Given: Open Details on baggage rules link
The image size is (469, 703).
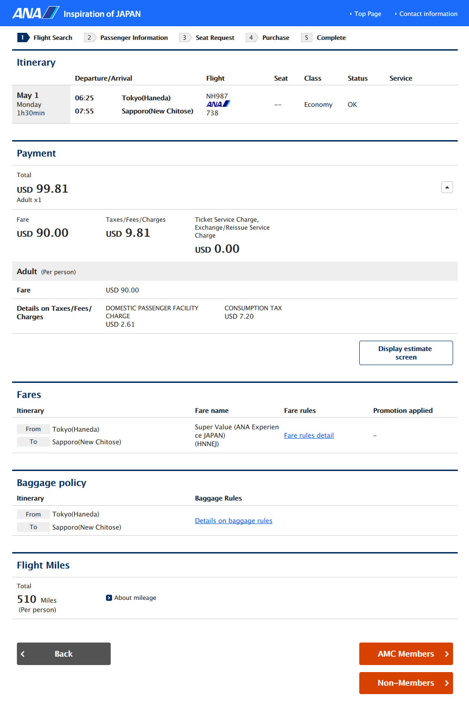Looking at the screenshot, I should click(x=234, y=521).
